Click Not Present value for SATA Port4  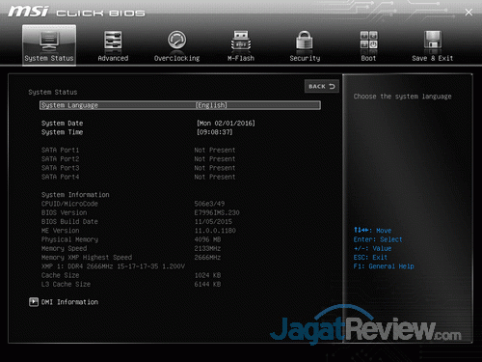215,177
